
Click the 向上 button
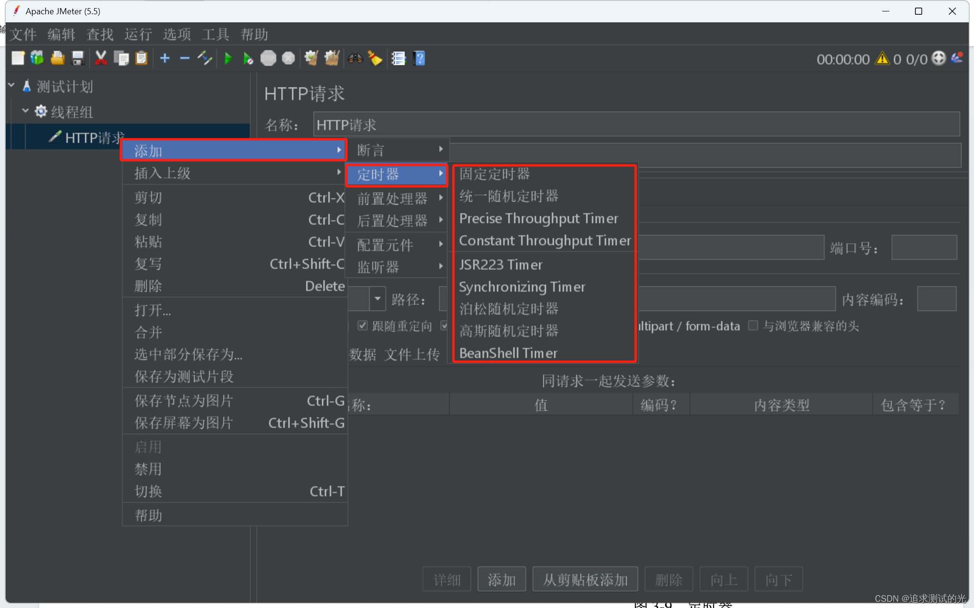tap(724, 579)
